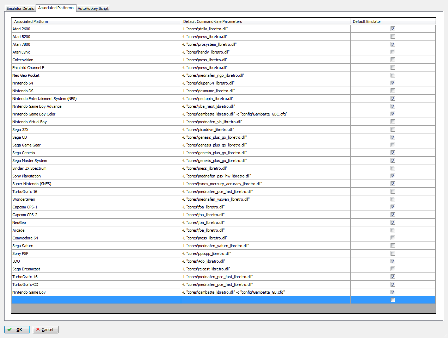Edit the prosystem_libretro.dll parameter cell
The height and width of the screenshot is (338, 448).
pos(266,44)
